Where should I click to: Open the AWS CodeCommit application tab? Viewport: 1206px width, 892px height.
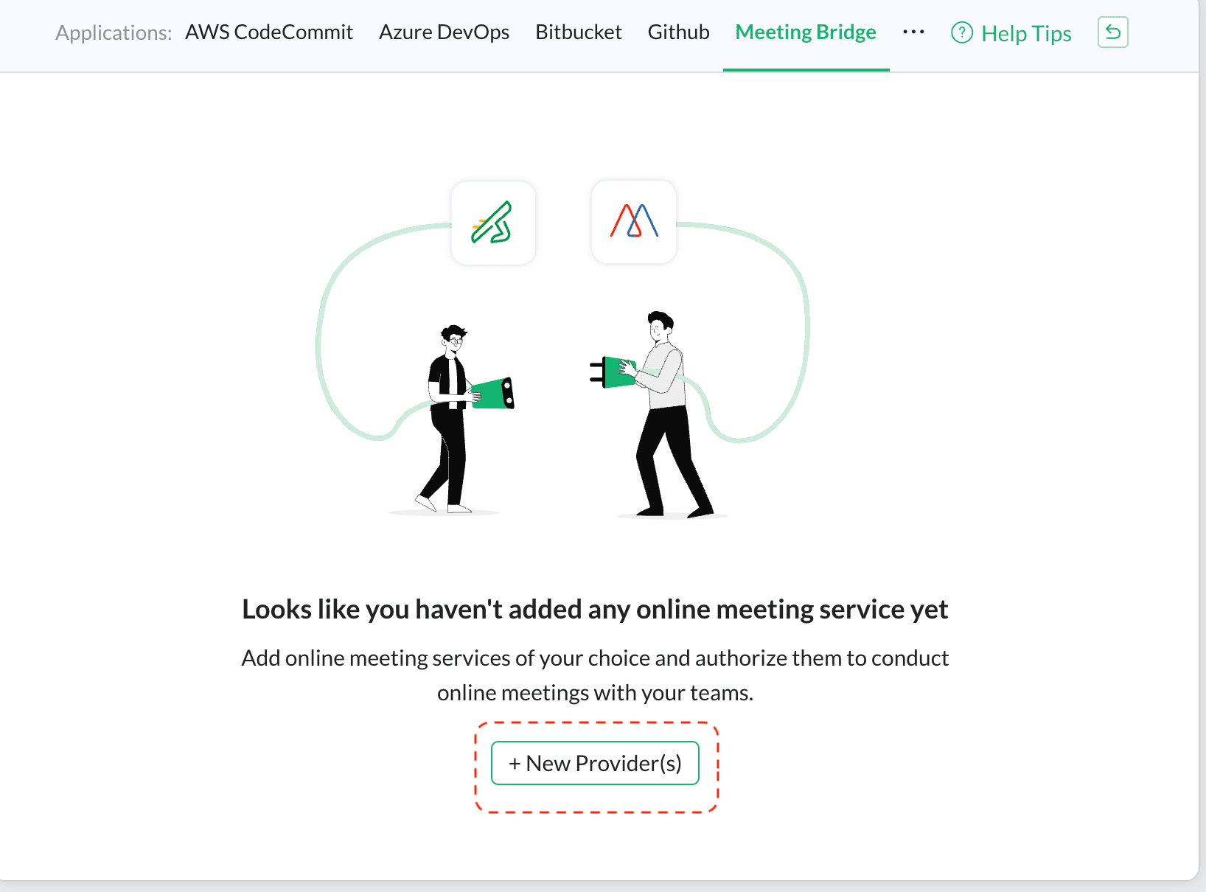pos(268,32)
